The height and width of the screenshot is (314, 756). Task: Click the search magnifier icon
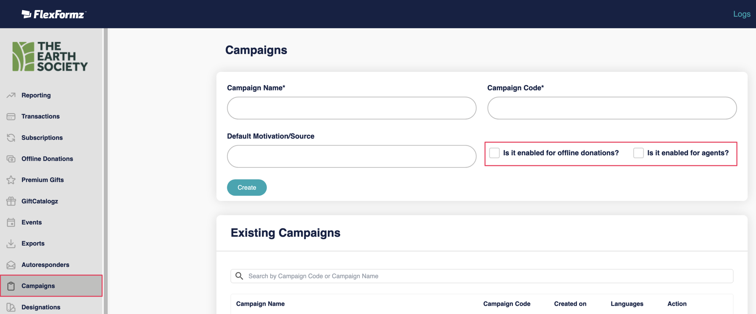pos(239,276)
